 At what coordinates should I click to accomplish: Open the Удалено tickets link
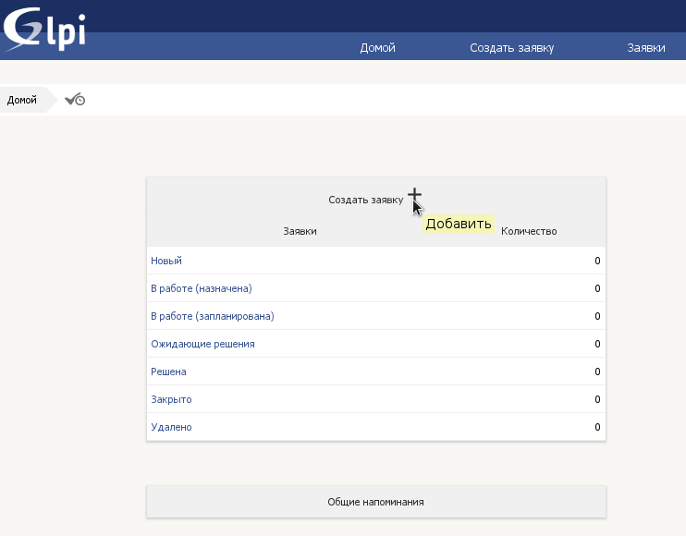(171, 427)
